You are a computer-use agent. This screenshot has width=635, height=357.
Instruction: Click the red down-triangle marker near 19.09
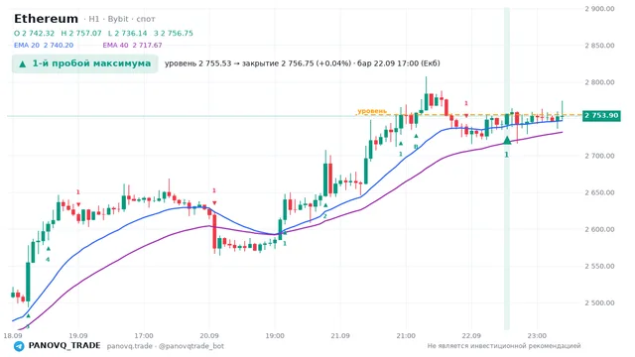pos(78,204)
